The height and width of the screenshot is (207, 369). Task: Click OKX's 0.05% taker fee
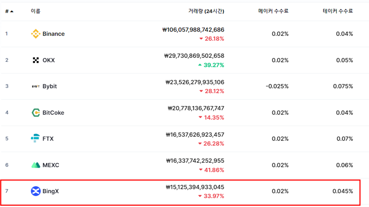[x=344, y=60]
